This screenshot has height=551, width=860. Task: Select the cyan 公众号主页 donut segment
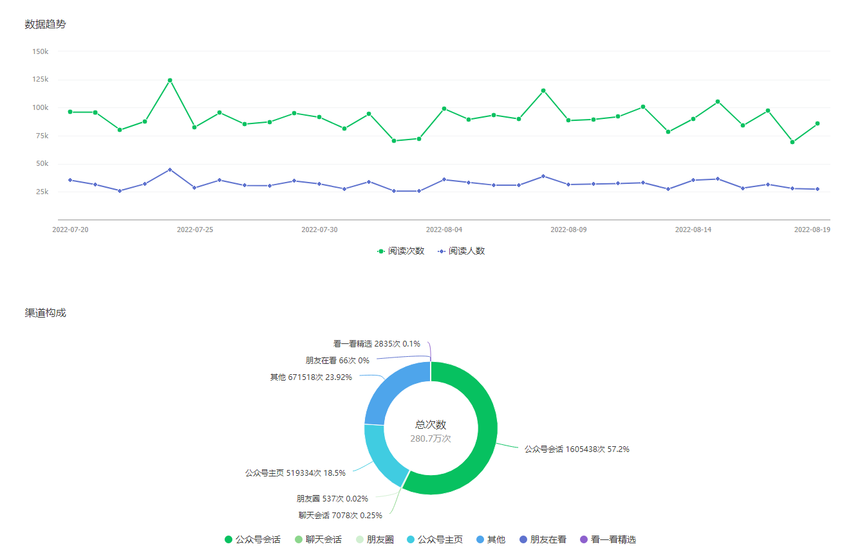(x=381, y=455)
